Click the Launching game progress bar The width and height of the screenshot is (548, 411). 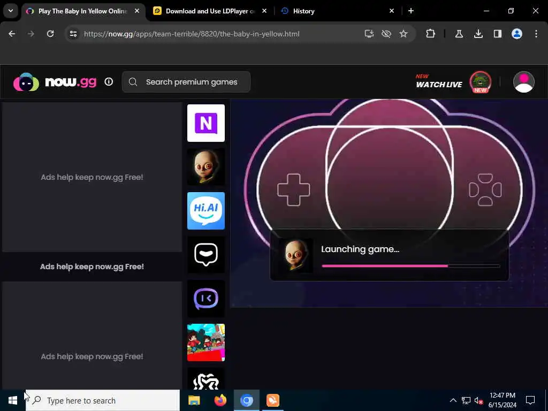coord(410,266)
